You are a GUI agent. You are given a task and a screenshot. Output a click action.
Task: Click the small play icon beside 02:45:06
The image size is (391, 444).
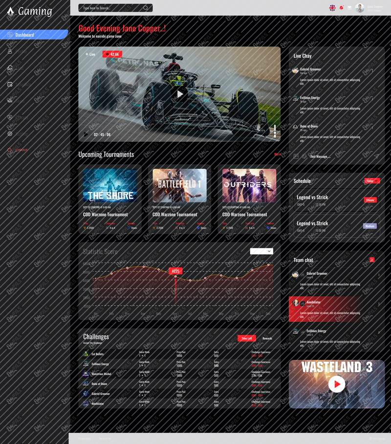point(86,134)
